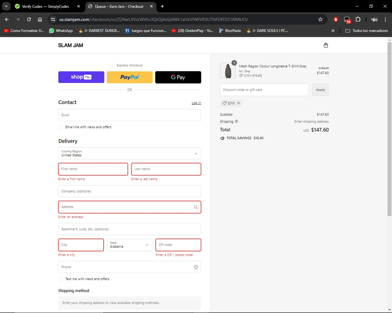Click the extension icon with 14 badge
This screenshot has height=313, width=392.
[x=347, y=20]
